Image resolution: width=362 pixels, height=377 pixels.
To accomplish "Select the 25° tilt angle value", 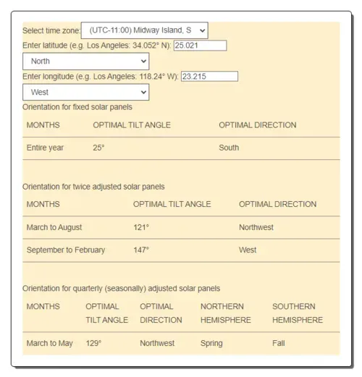I will coord(98,148).
